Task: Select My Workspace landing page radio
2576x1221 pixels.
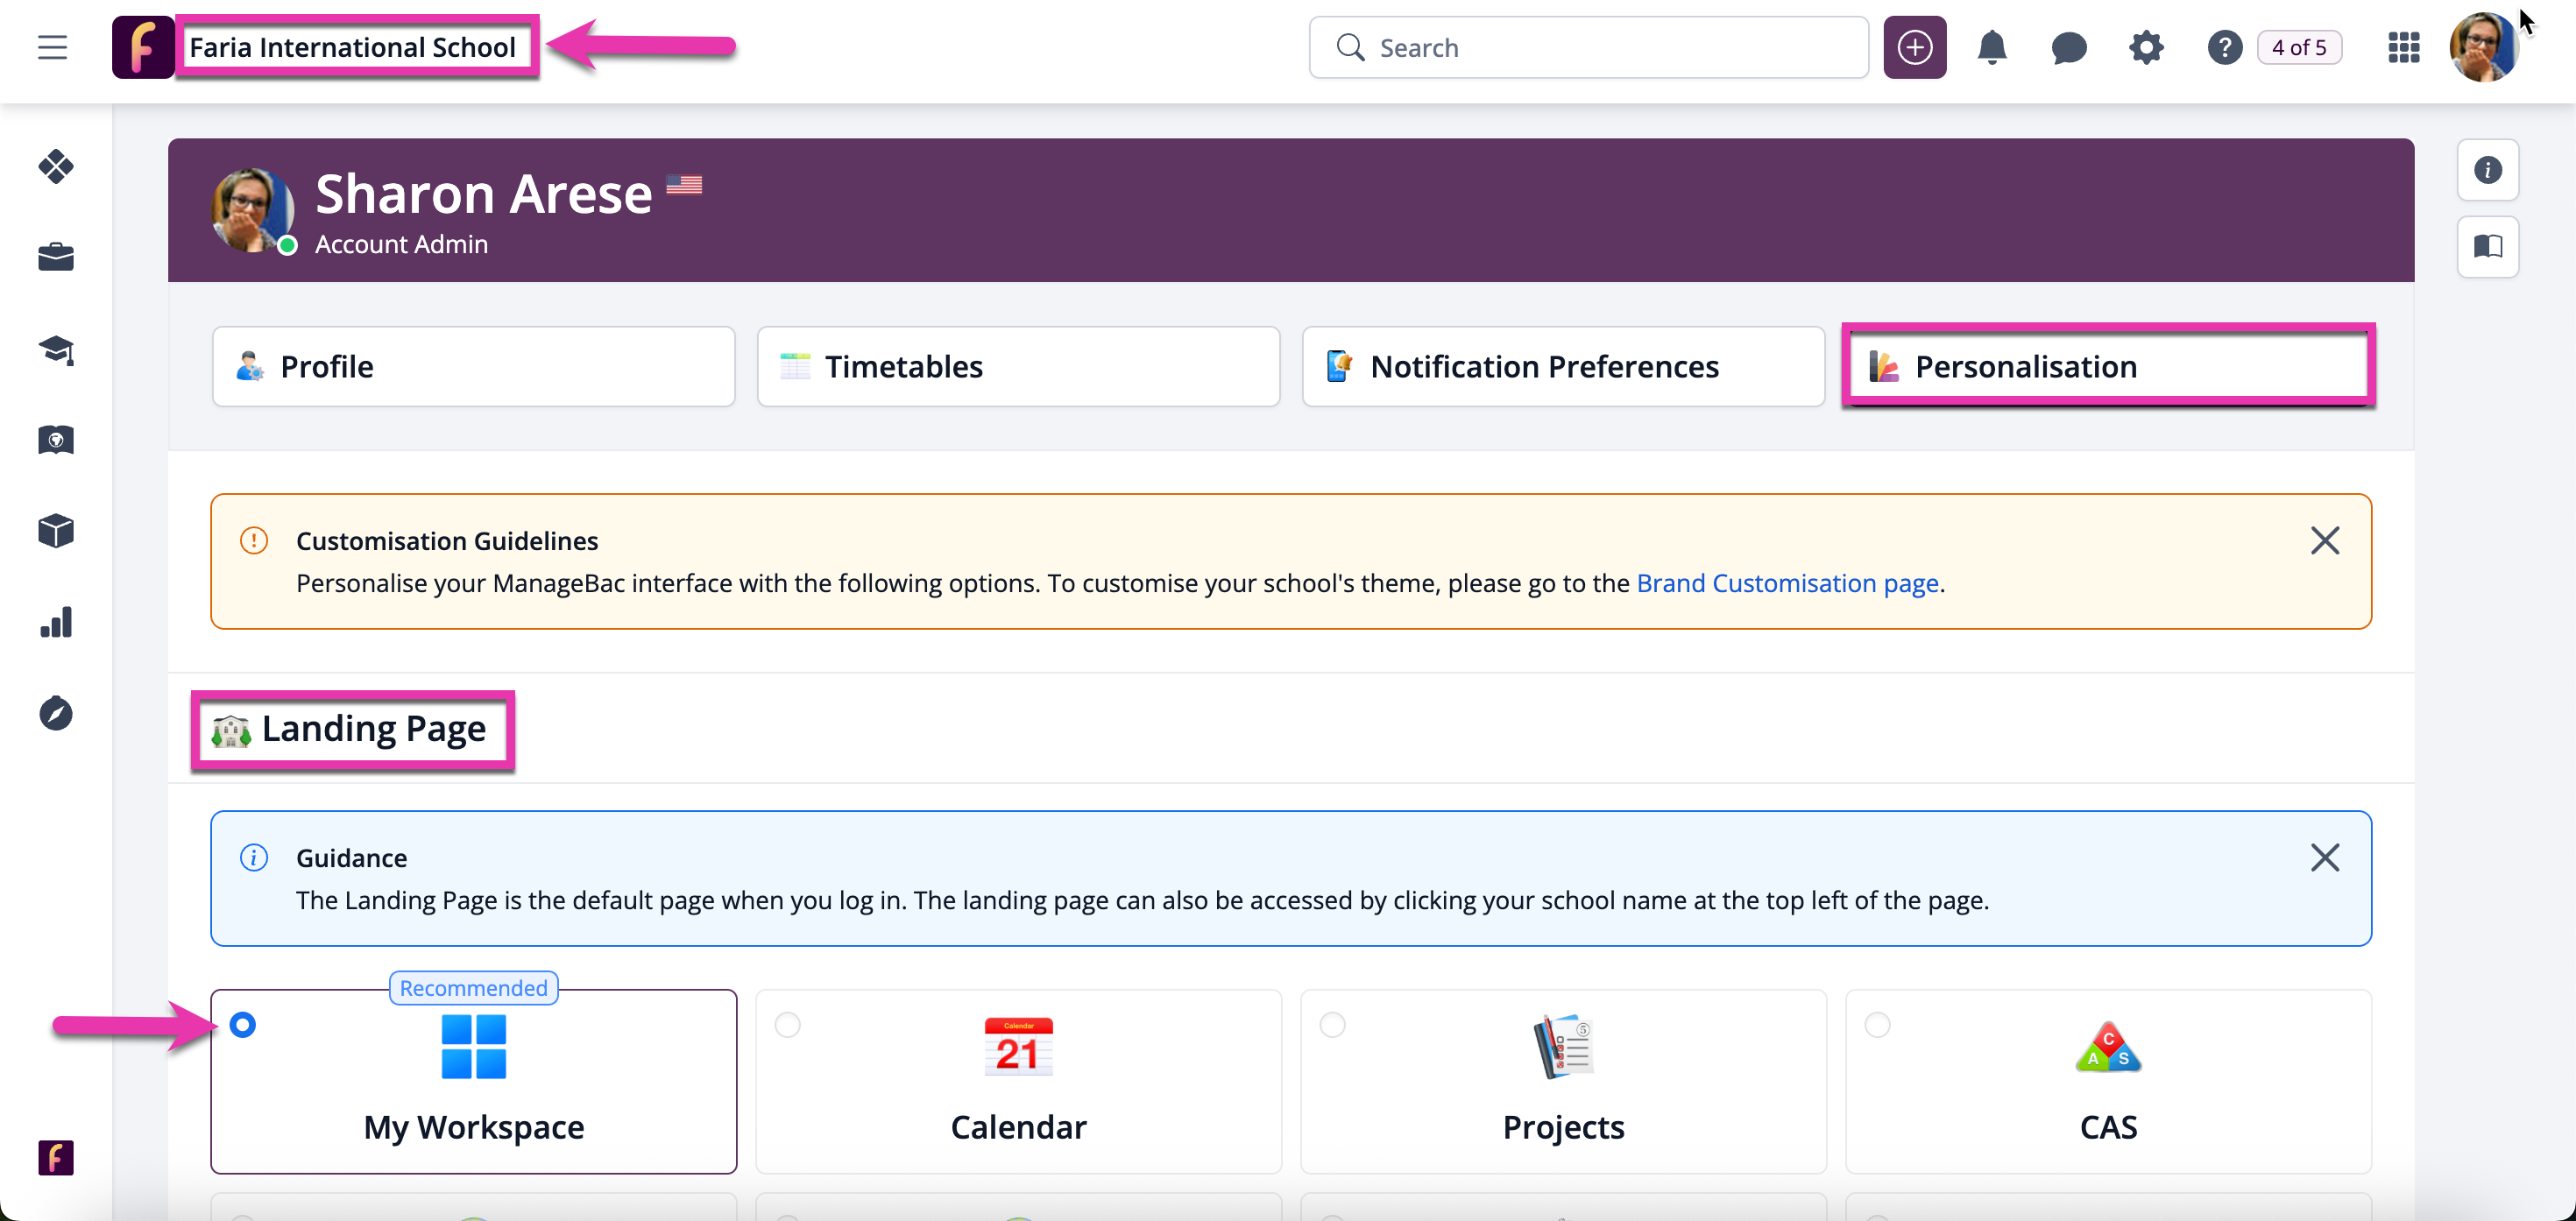Action: pyautogui.click(x=242, y=1024)
